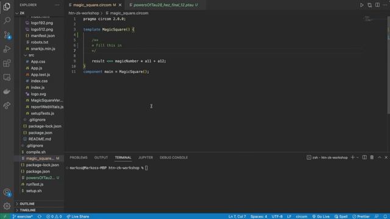Image resolution: width=390 pixels, height=219 pixels.
Task: Open the DEBUG CONSOLE tab
Action: 174,158
